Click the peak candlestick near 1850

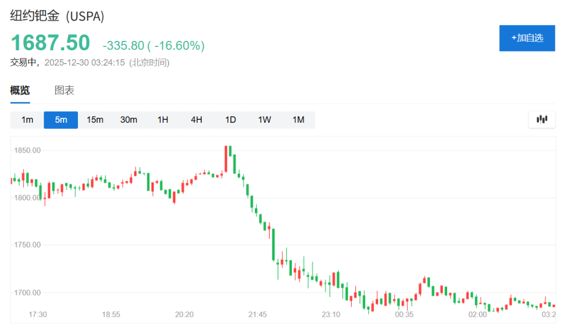226,159
